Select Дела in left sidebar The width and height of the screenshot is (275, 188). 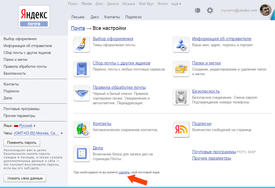click(x=8, y=98)
